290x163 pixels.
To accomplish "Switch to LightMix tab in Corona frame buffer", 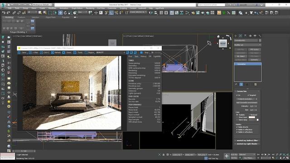I will [x=157, y=56].
